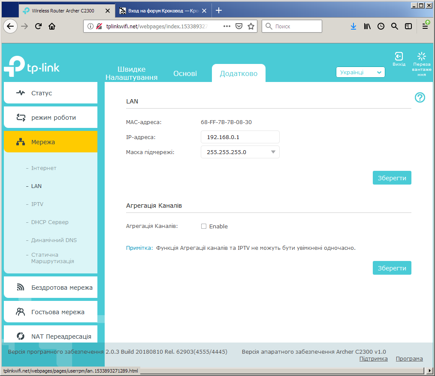The image size is (435, 376).
Task: Enable the Агрегація Каналів checkbox
Action: pos(204,226)
